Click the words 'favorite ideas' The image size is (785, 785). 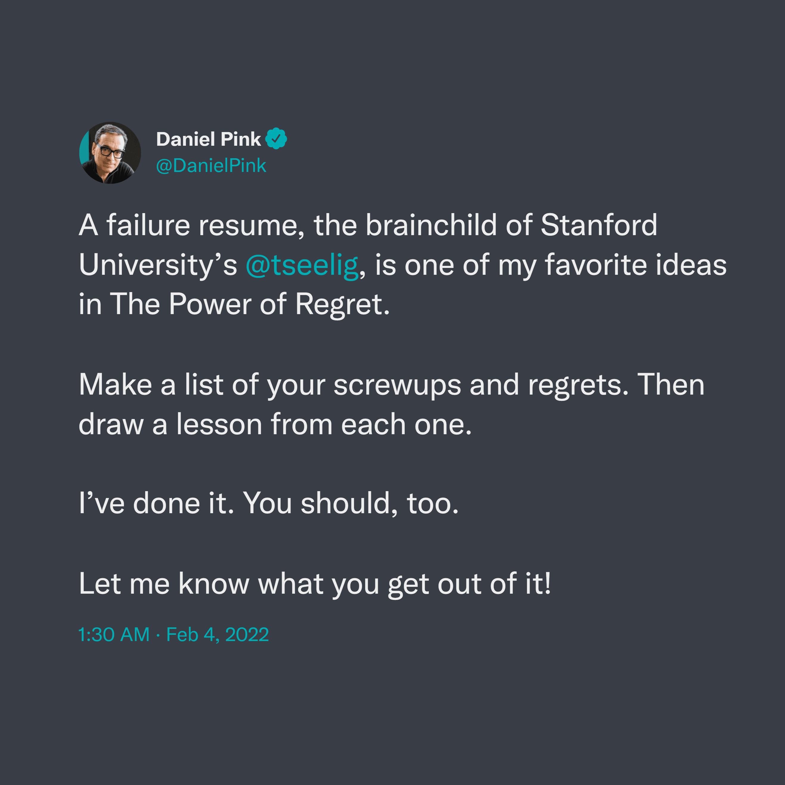[635, 265]
